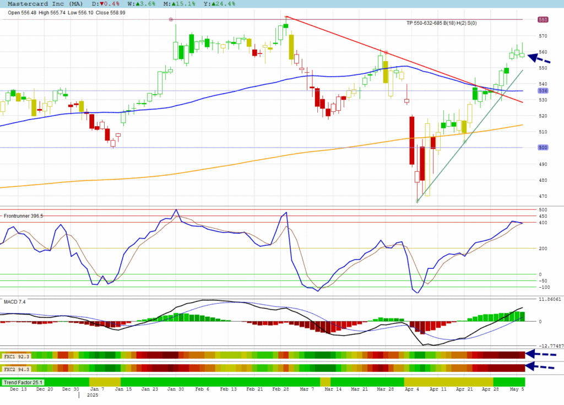Select the Apr 21 date label
This screenshot has height=405, width=564.
point(465,389)
